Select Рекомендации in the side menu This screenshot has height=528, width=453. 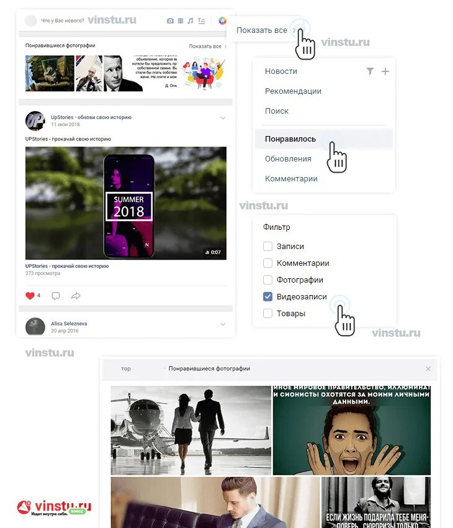pyautogui.click(x=293, y=91)
